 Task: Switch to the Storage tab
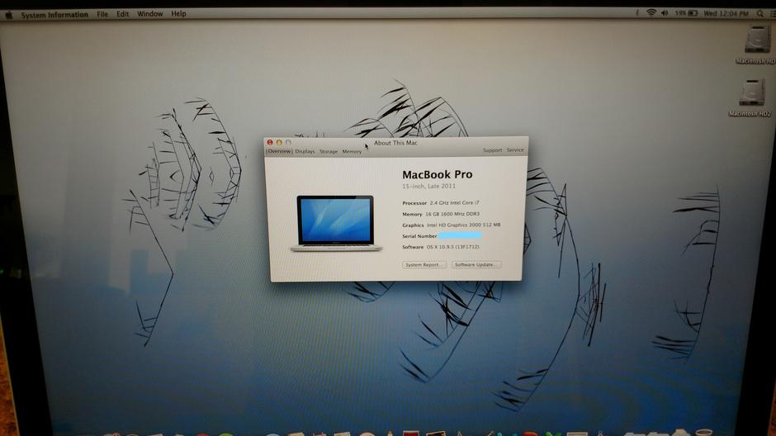(328, 151)
